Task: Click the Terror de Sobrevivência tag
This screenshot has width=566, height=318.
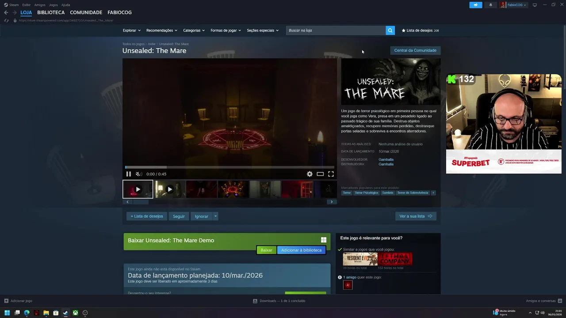Action: click(x=413, y=193)
